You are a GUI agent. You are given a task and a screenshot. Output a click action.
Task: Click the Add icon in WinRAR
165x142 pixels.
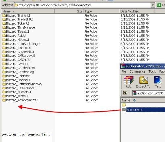click(128, 82)
